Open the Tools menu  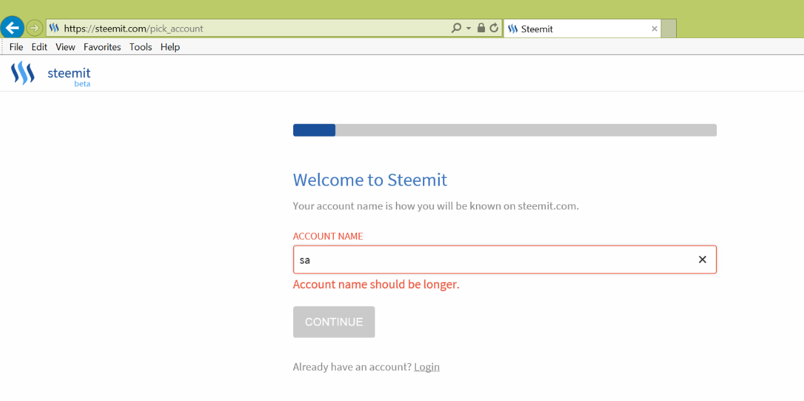click(x=141, y=47)
